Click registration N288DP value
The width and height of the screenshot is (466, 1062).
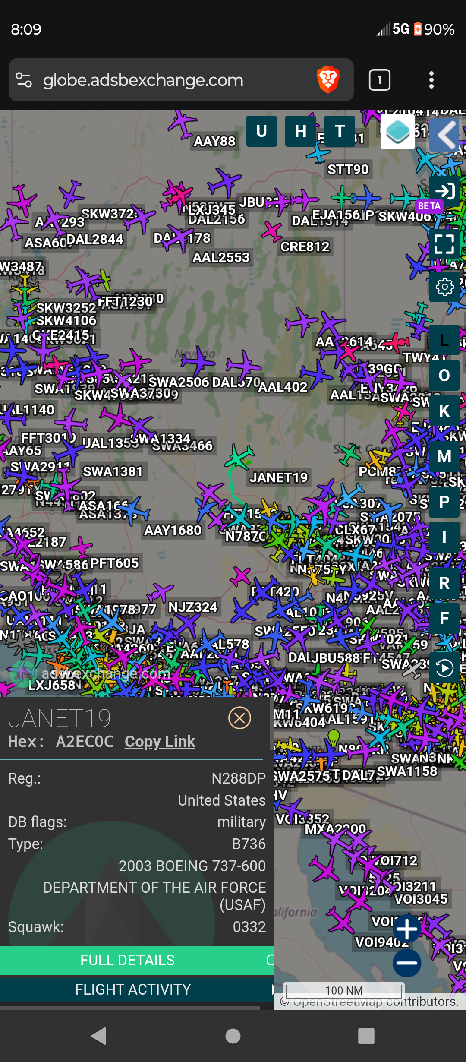(239, 778)
